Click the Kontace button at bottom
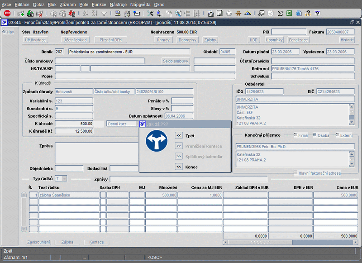 [x=96, y=242]
